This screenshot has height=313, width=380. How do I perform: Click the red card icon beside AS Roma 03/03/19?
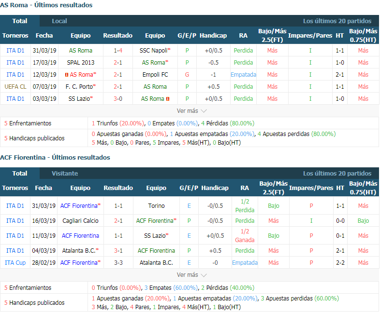point(168,99)
